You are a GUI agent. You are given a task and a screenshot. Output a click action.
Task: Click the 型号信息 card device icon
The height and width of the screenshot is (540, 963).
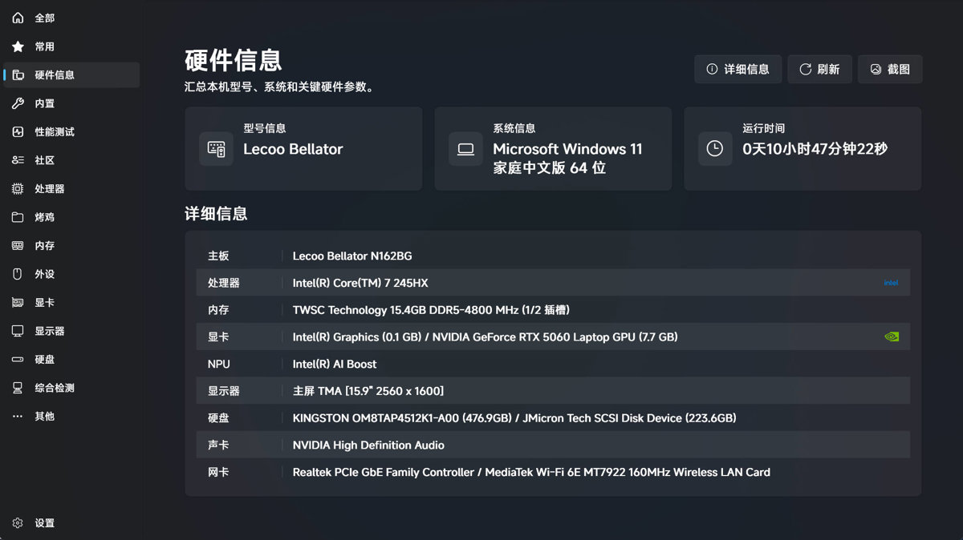pyautogui.click(x=217, y=149)
